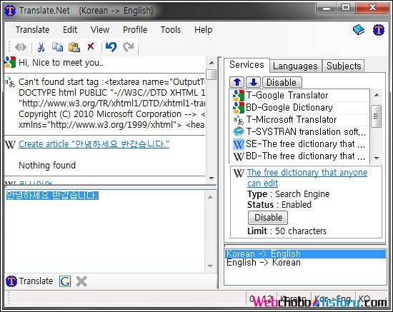Select T-SYSTRAN translation soft... text in list
The width and height of the screenshot is (393, 312).
pyautogui.click(x=306, y=131)
